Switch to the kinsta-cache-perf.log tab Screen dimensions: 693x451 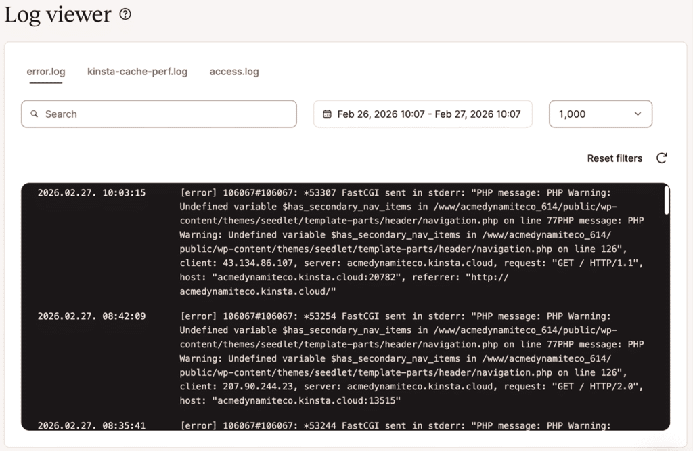(x=137, y=71)
